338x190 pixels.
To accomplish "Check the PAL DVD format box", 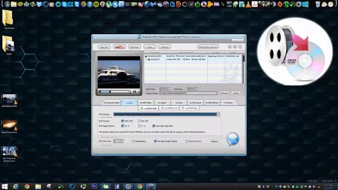I will click(139, 121).
